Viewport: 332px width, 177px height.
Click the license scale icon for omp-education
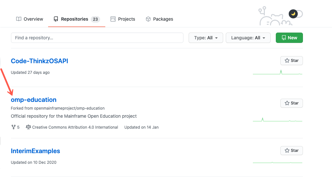[28, 127]
